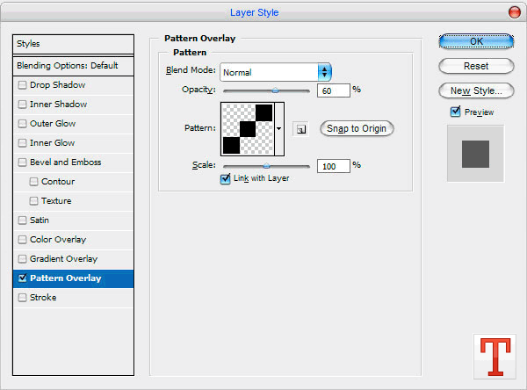Click the checkerboard pattern thumbnail
This screenshot has height=390, width=527.
[x=248, y=129]
